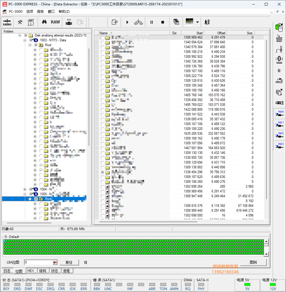Open the dropdown arrow beside the image icon
This screenshot has width=286, height=292.
tap(198, 22)
